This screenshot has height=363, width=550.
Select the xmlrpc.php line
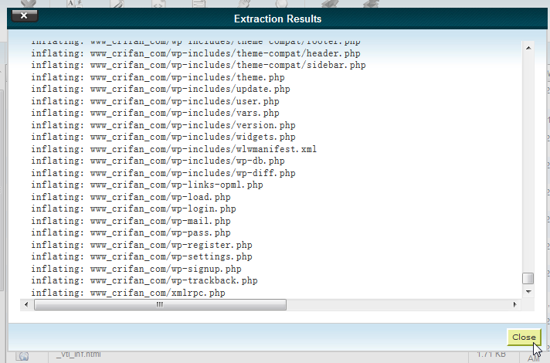(128, 293)
